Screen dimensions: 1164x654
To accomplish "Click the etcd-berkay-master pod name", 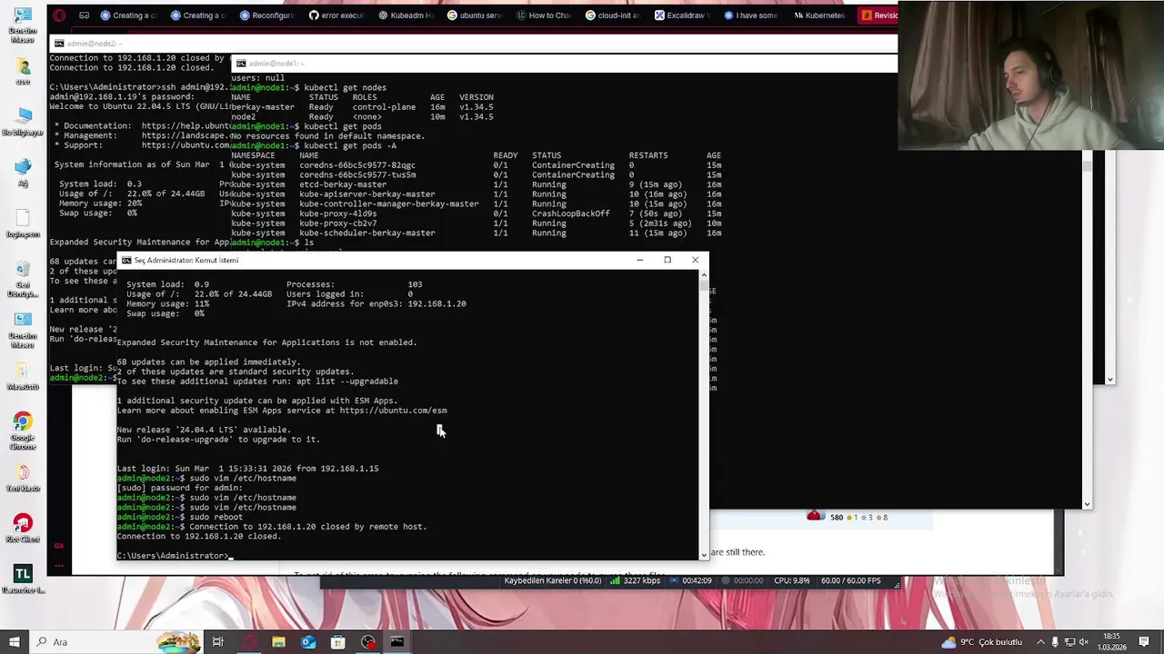I will pos(343,184).
